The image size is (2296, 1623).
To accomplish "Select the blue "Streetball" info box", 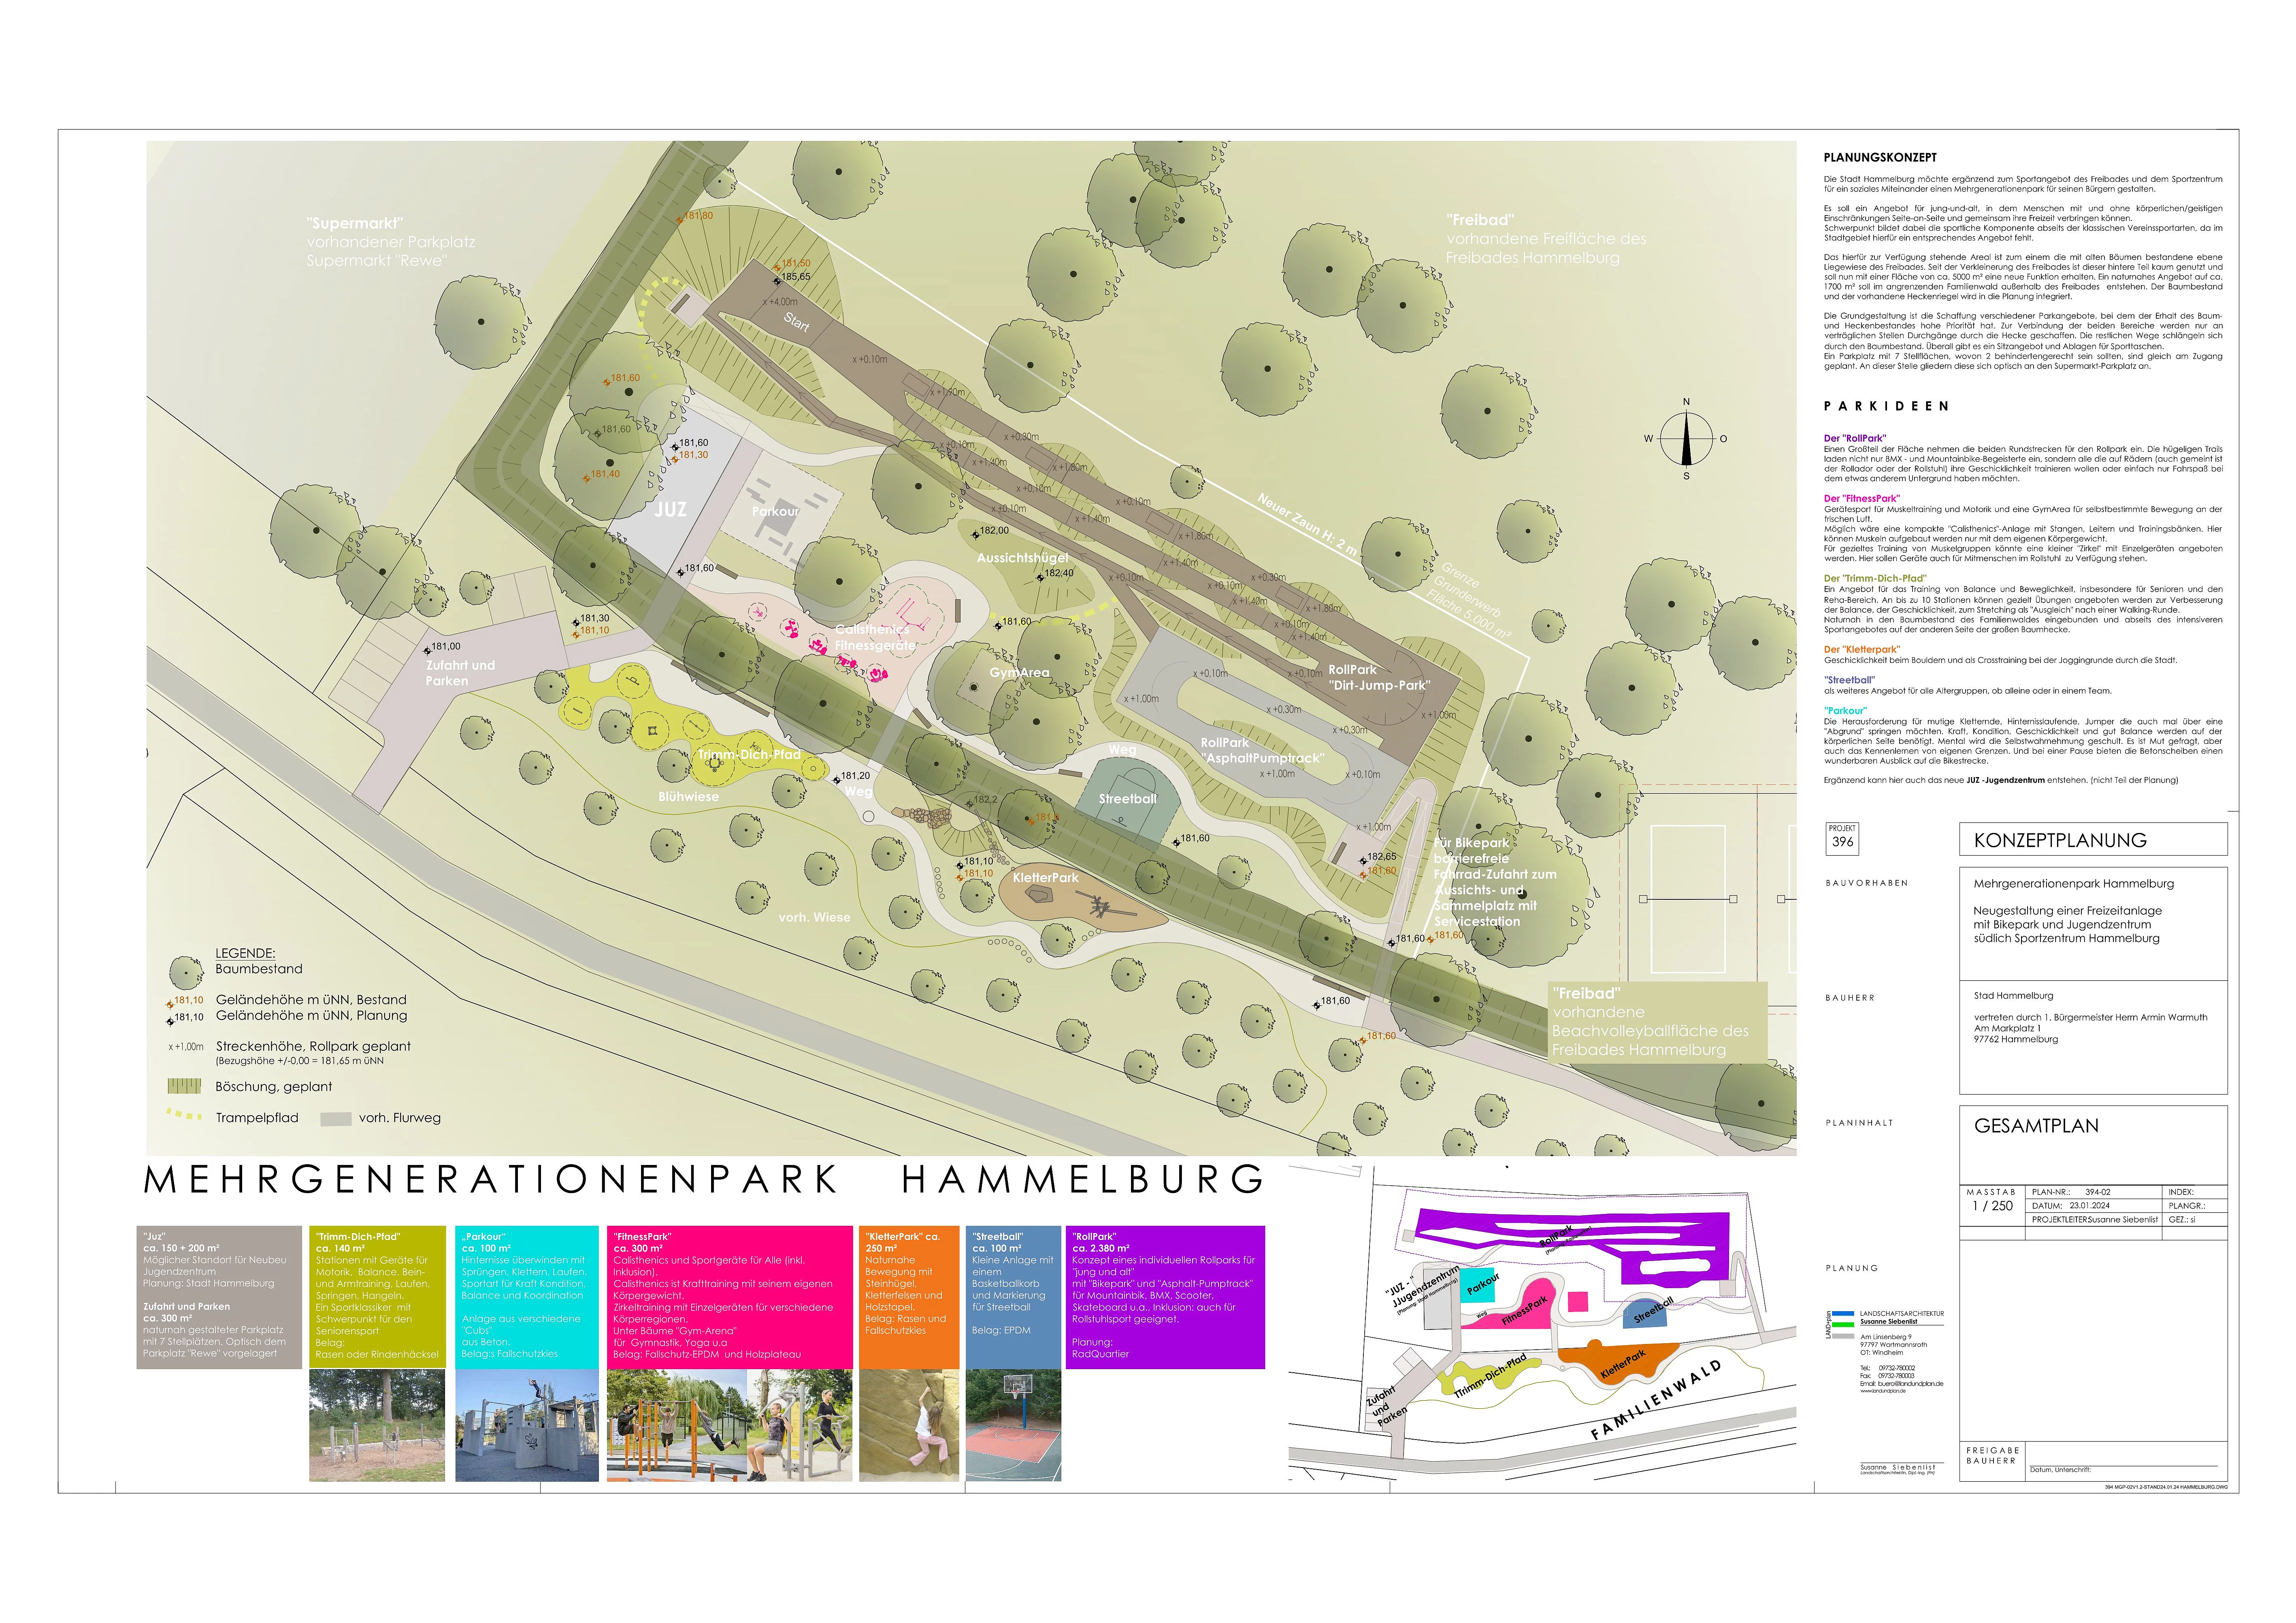I will [1013, 1297].
